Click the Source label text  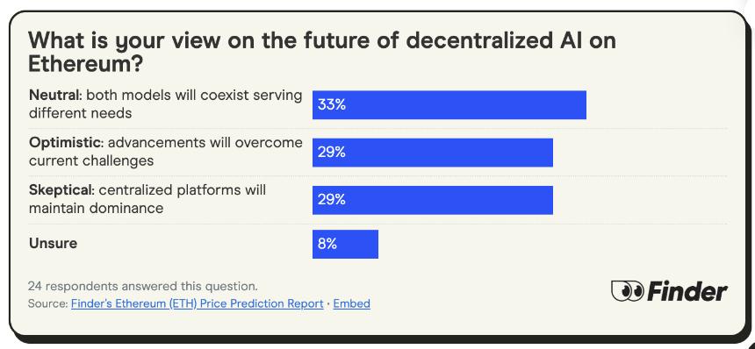(x=48, y=303)
